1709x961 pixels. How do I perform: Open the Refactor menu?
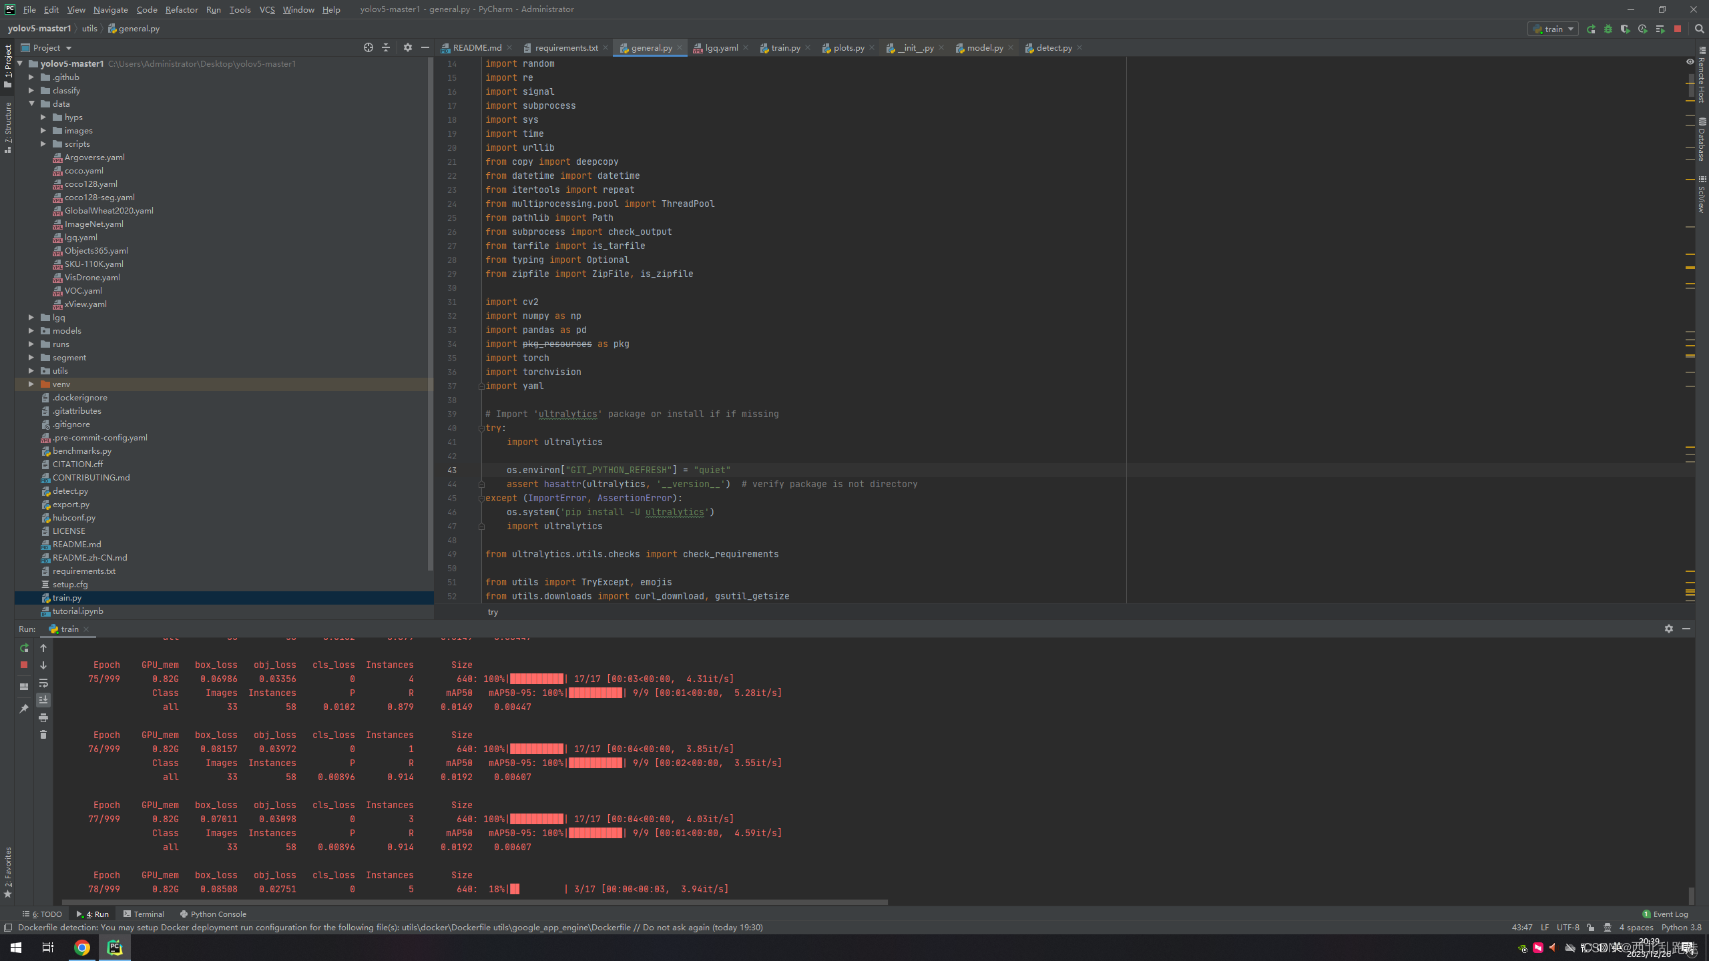[182, 9]
